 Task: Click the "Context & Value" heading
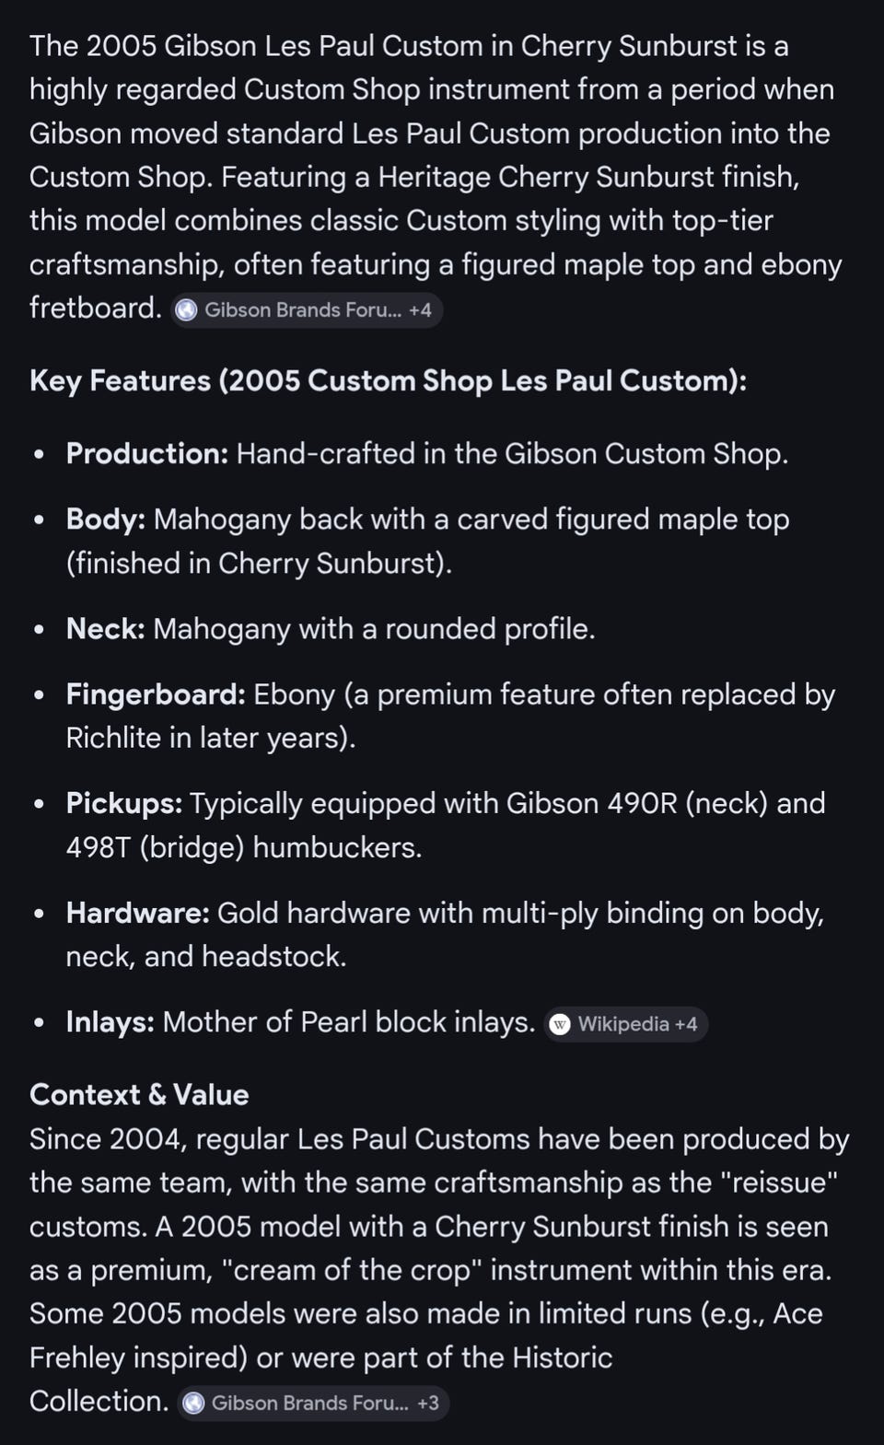tap(139, 1094)
